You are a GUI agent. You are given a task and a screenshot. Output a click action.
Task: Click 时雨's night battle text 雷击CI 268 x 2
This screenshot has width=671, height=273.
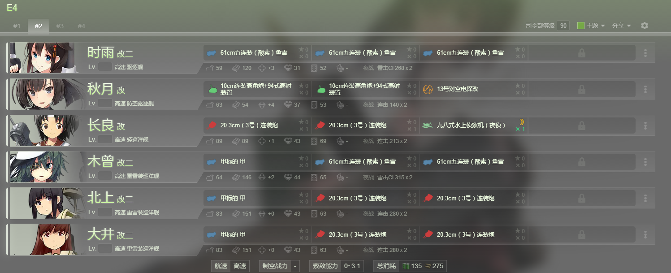pos(394,68)
